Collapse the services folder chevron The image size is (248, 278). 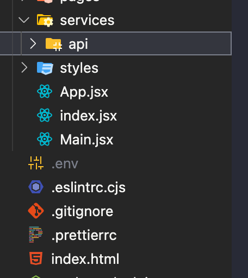[24, 20]
